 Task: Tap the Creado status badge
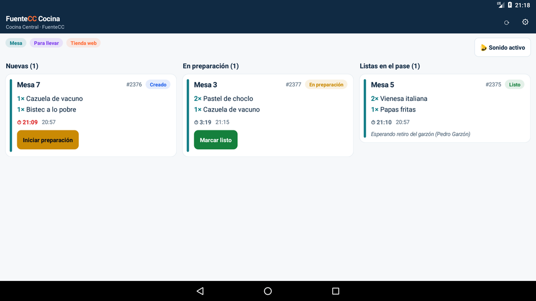tap(158, 85)
